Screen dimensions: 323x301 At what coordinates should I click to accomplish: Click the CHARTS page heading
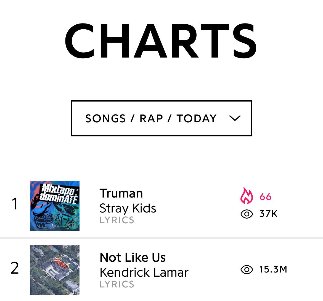(x=161, y=41)
